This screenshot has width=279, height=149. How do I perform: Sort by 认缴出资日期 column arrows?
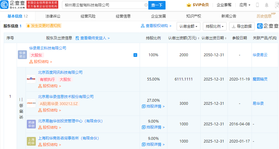(x=226, y=38)
